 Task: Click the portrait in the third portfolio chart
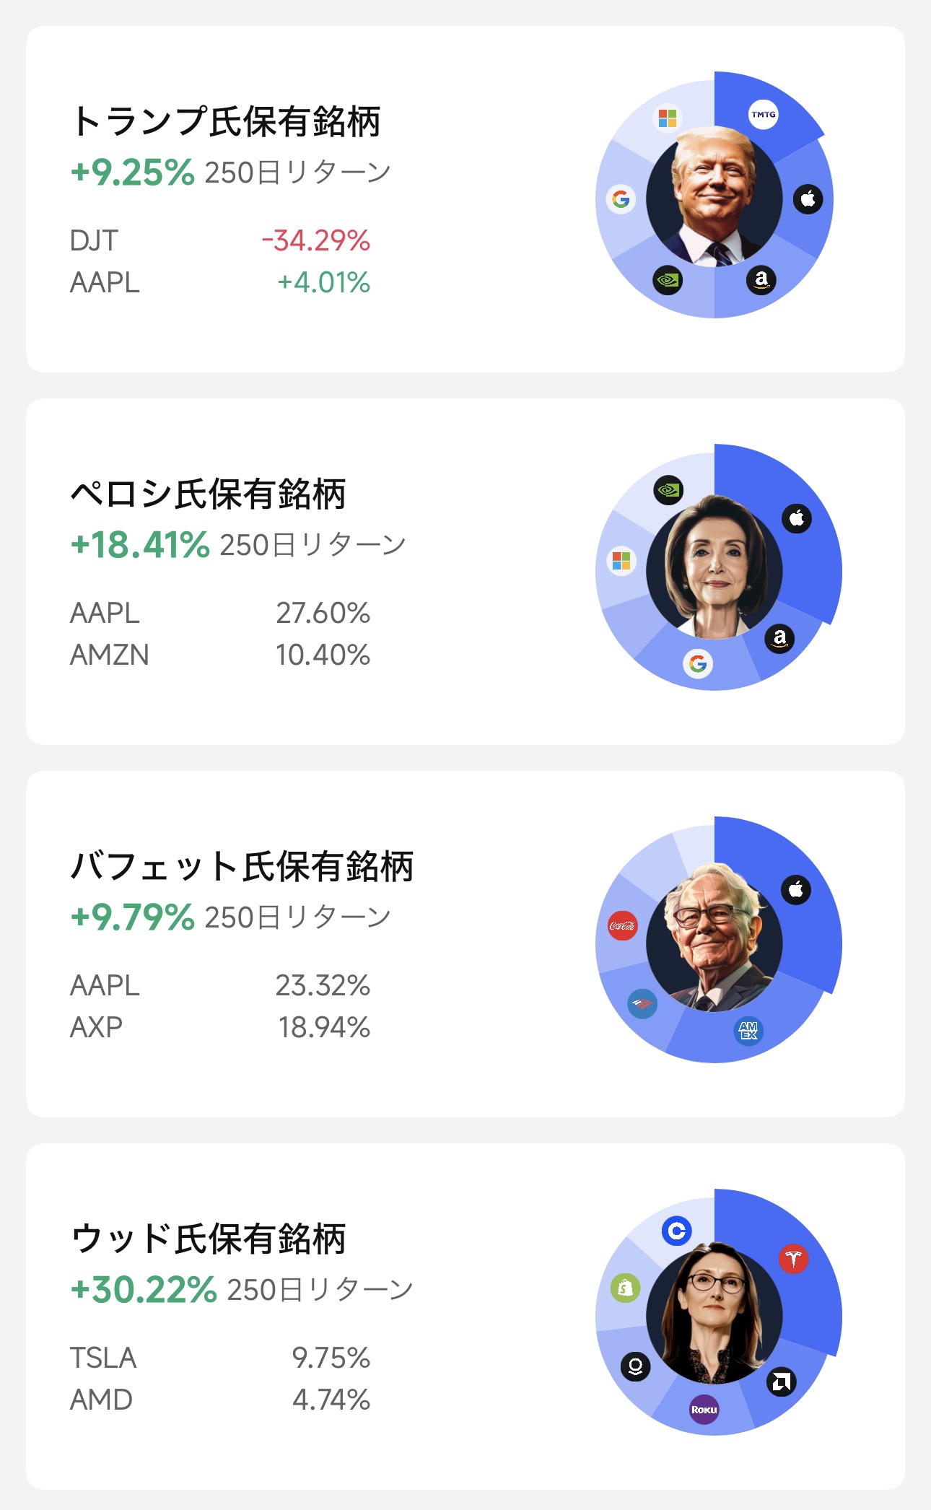coord(714,938)
